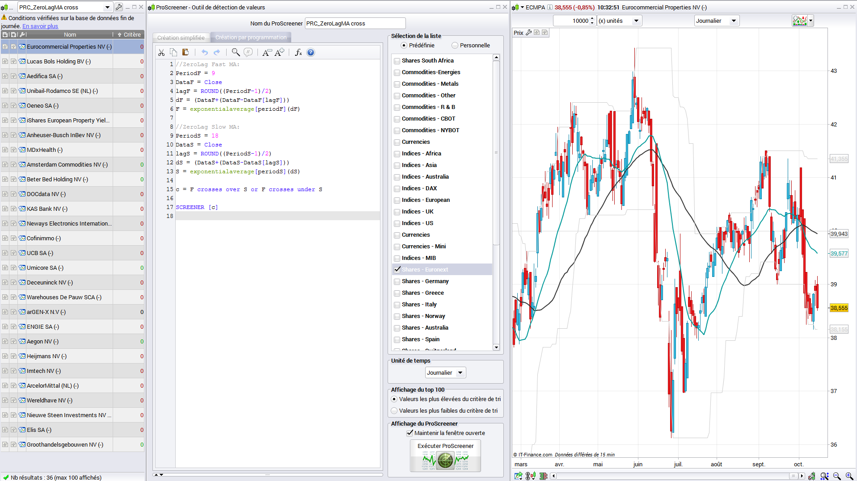Toggle 'Maintenir la fenêtre ouverte' checkbox
This screenshot has width=857, height=481.
pos(410,433)
